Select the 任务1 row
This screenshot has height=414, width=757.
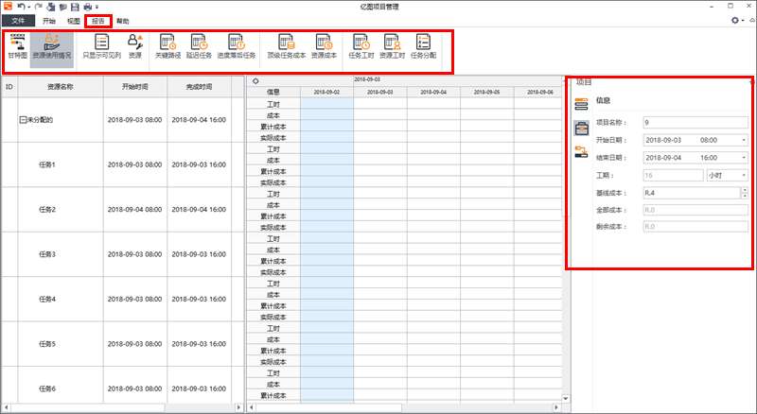(123, 164)
